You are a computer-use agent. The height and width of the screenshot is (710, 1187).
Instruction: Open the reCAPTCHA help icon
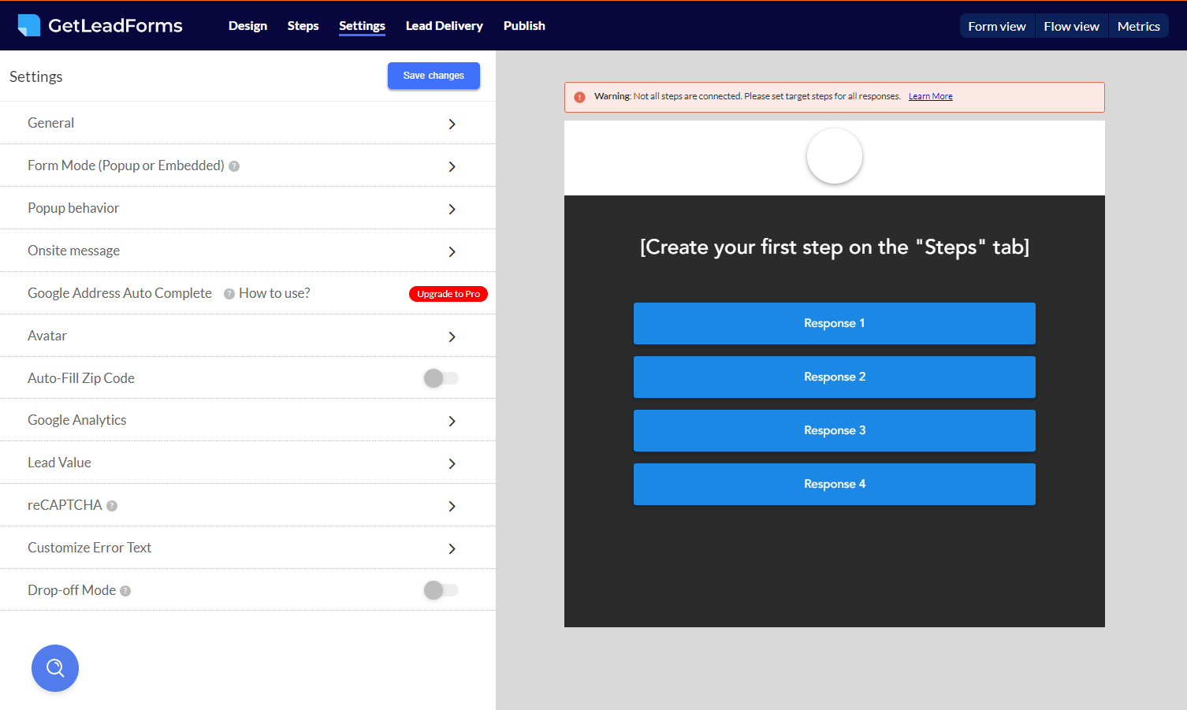(112, 505)
